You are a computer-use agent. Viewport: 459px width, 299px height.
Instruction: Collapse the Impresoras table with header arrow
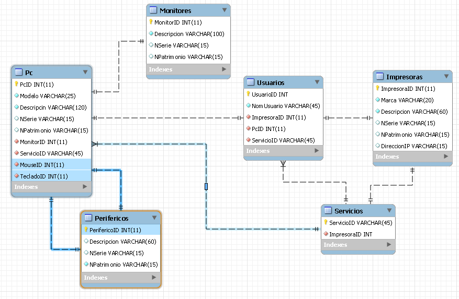[x=446, y=77]
